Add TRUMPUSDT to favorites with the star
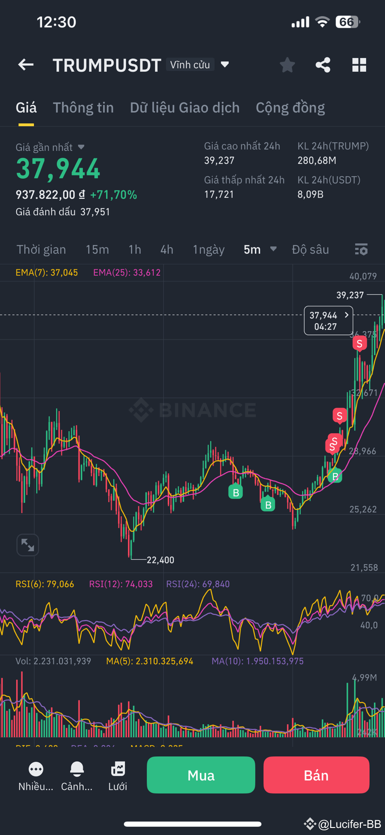Screen dimensions: 385x835 287,65
